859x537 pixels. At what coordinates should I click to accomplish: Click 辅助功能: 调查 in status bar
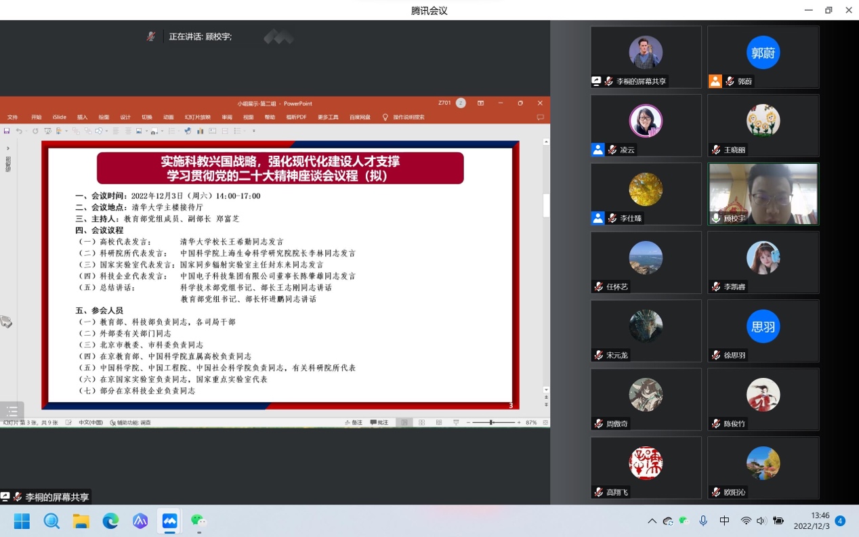[131, 423]
